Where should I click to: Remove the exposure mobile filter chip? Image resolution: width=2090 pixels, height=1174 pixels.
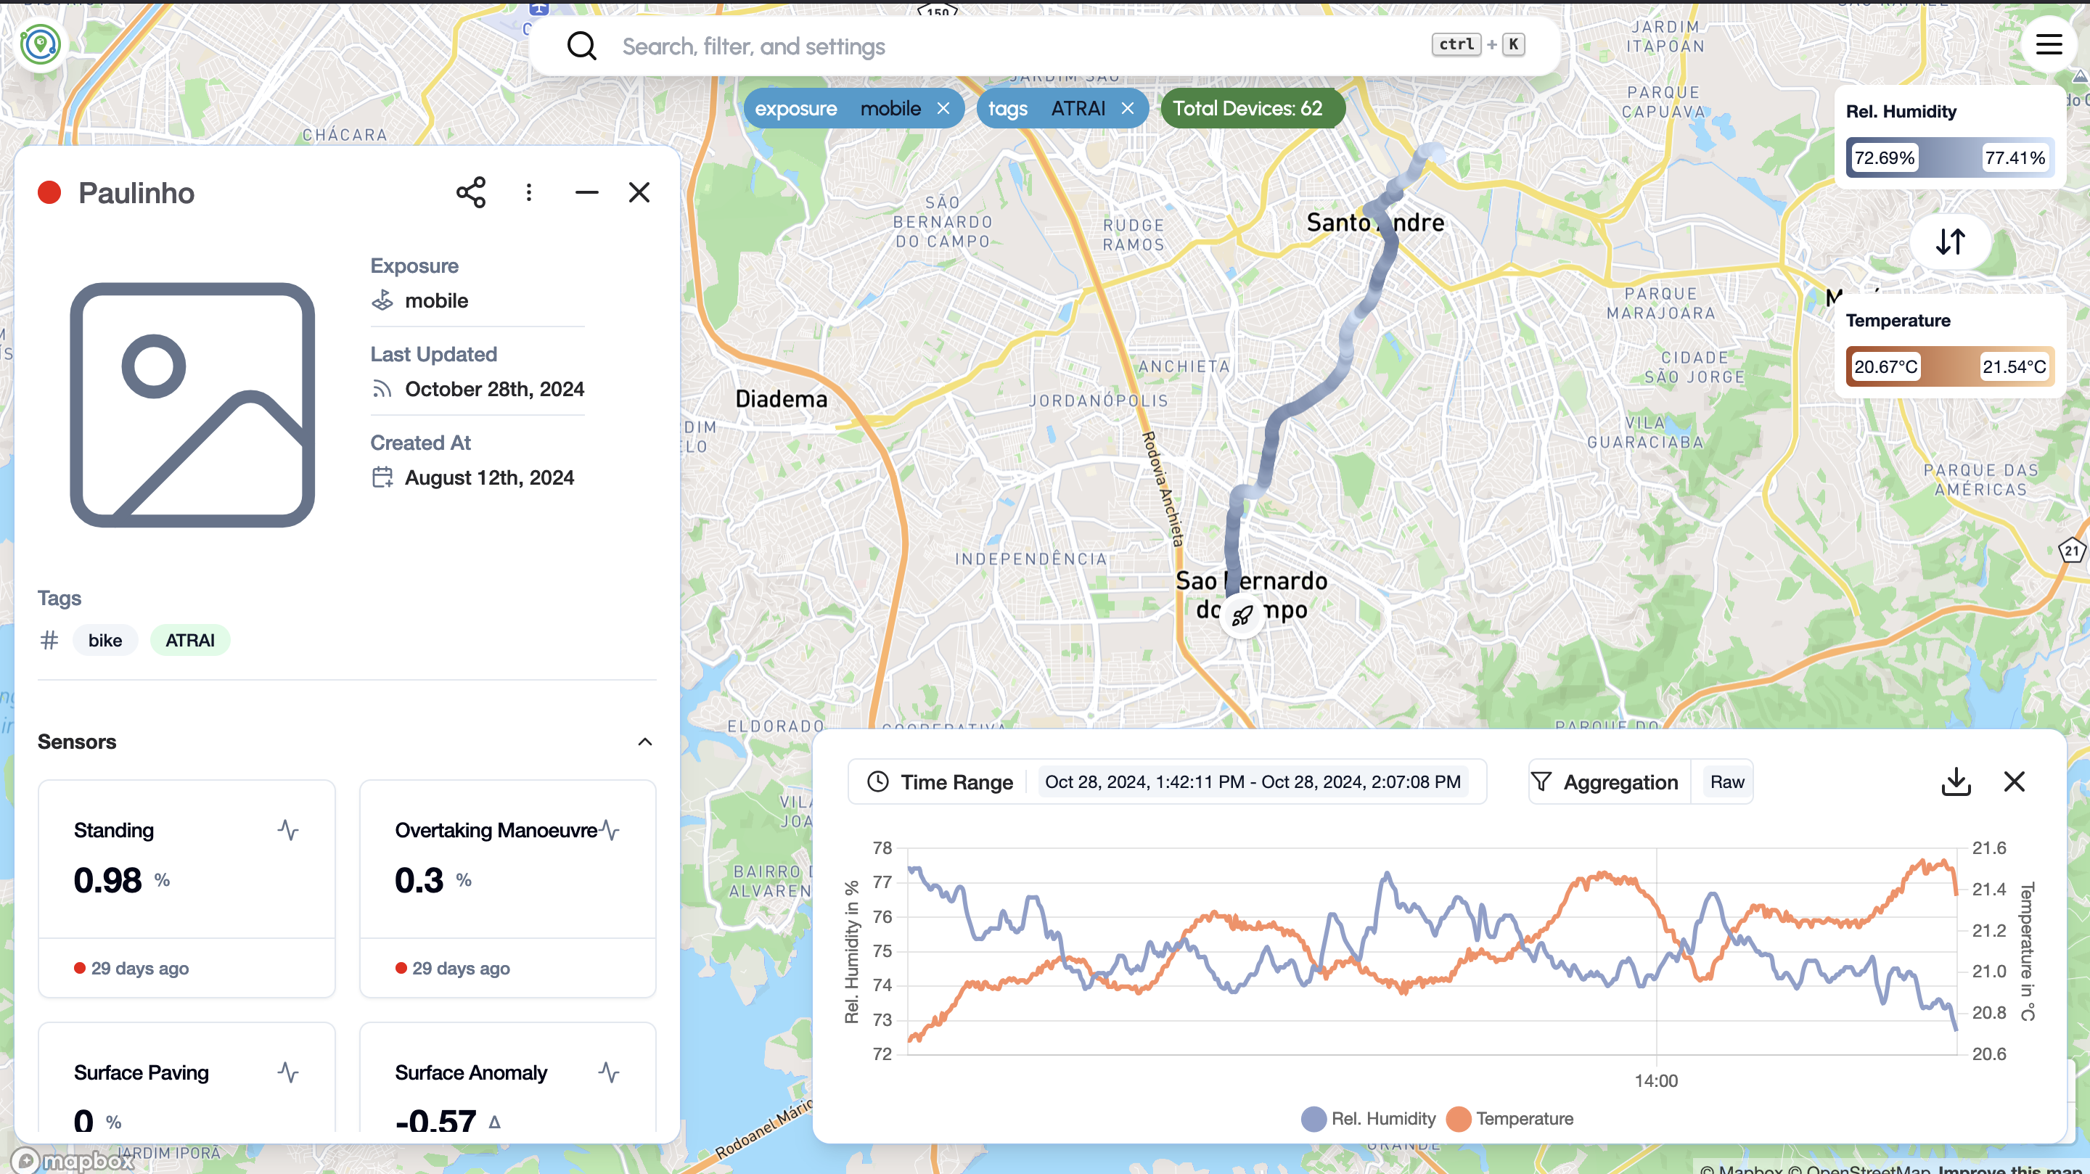pyautogui.click(x=943, y=109)
